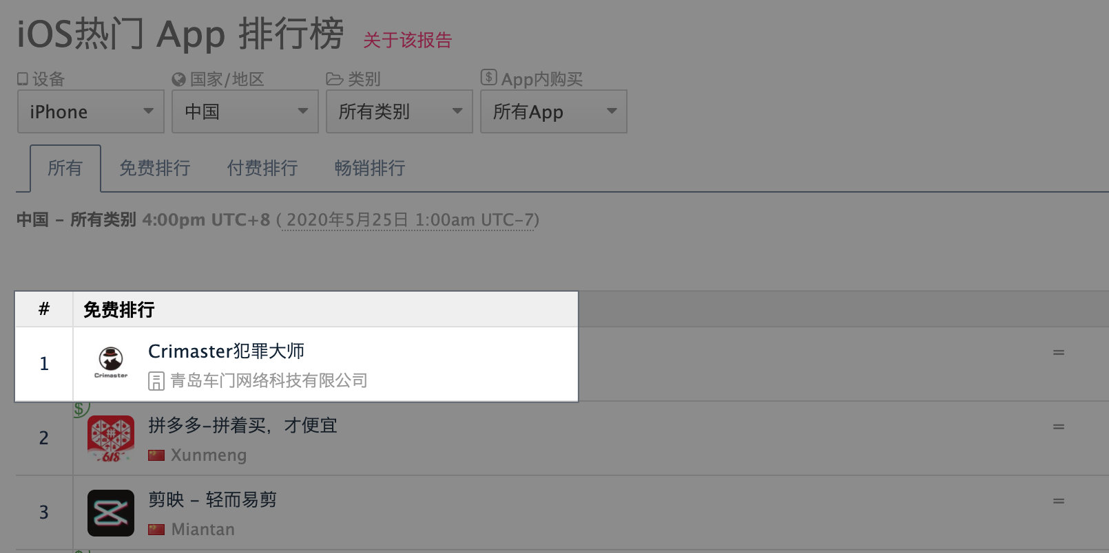Screen dimensions: 1109x553
Task: Select the 畅销排行 tab
Action: coord(370,168)
